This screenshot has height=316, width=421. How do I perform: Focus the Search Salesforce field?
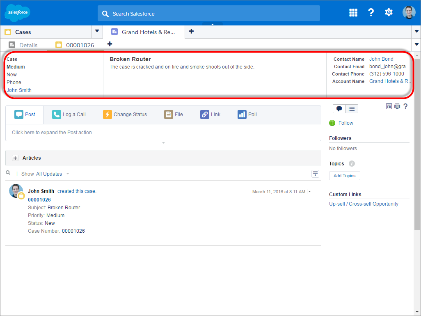tap(208, 14)
